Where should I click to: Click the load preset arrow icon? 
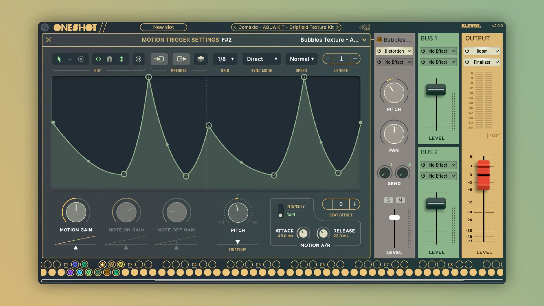coord(159,59)
